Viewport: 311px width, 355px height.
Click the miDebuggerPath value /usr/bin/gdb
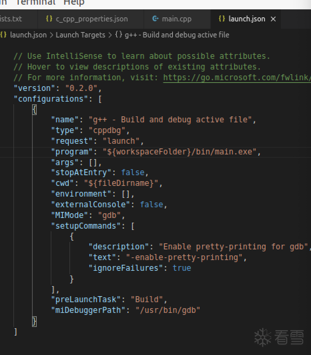168,310
